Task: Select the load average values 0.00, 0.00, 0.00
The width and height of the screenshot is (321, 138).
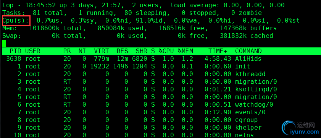Action: pos(254,5)
